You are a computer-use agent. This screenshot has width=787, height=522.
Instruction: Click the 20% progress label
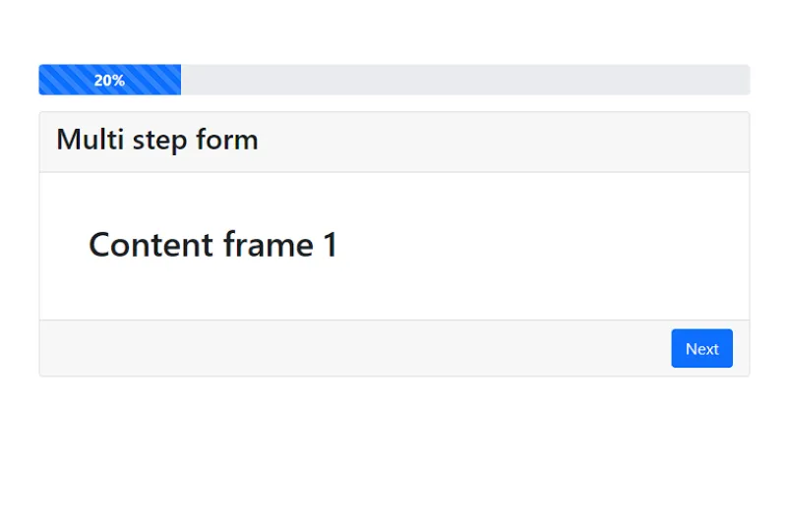pos(109,81)
